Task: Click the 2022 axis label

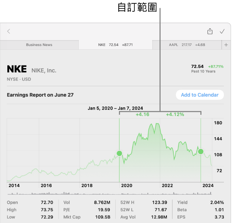Action: pyautogui.click(x=167, y=185)
